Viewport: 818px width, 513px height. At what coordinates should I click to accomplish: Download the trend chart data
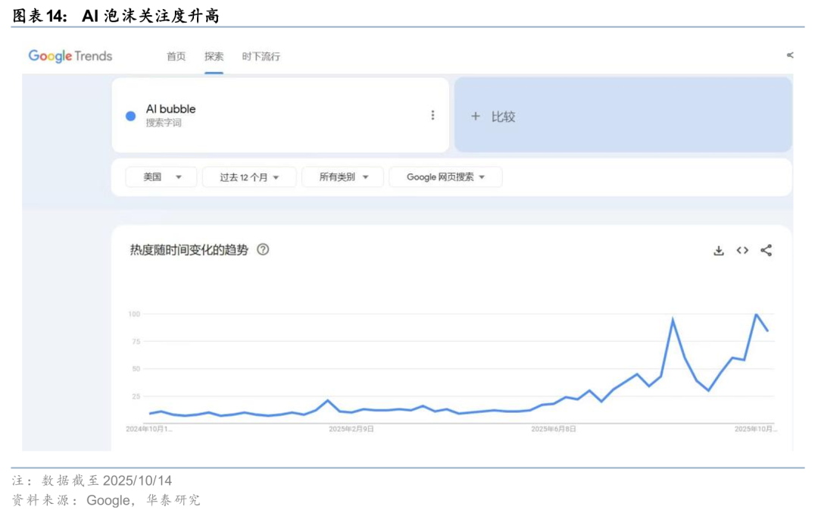719,251
